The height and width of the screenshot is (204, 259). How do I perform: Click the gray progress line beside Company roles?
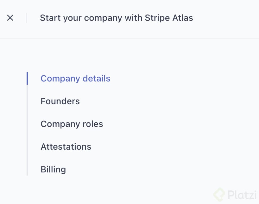27,124
